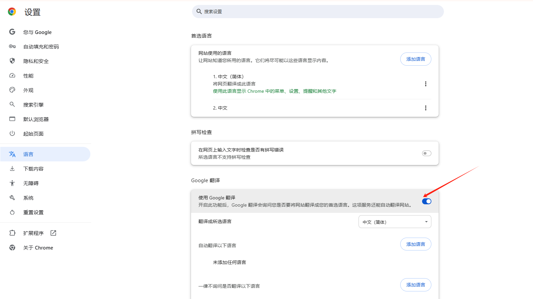Click the Google G icon in sidebar
This screenshot has width=533, height=299.
12,32
